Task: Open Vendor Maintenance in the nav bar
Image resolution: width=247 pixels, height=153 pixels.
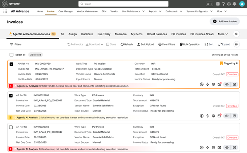Action: pos(87,11)
